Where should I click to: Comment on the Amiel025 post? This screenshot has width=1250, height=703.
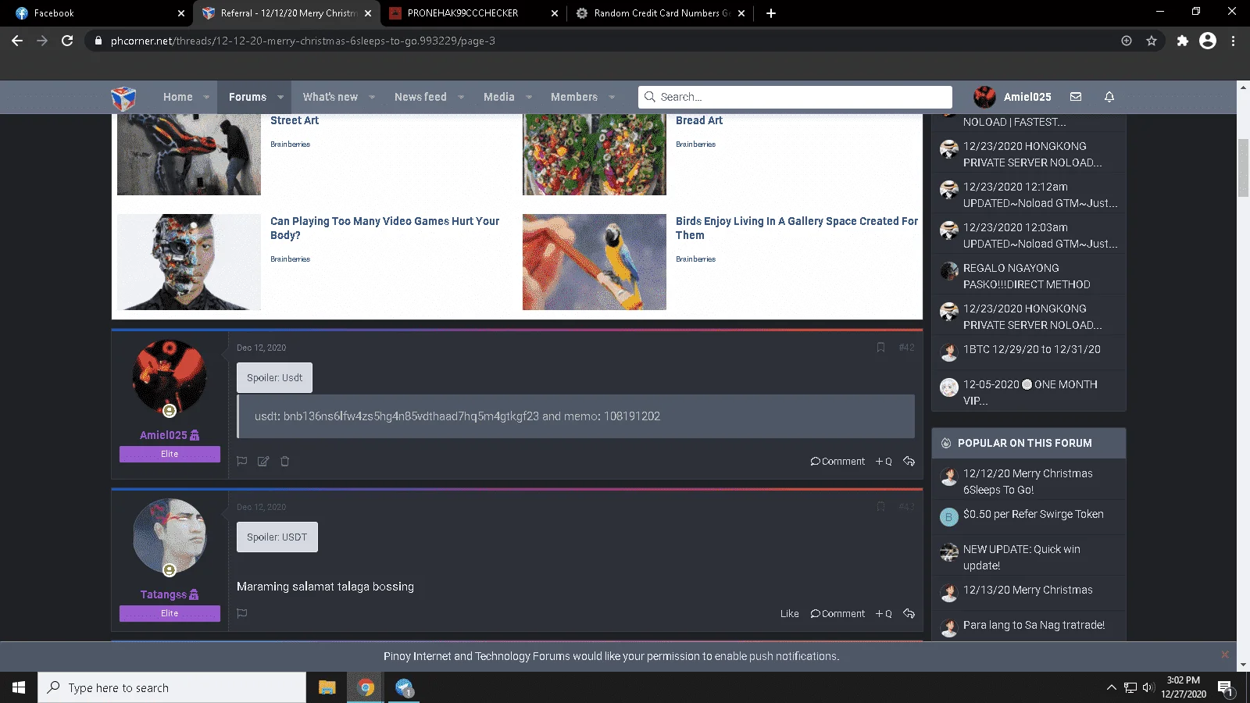[x=837, y=462]
